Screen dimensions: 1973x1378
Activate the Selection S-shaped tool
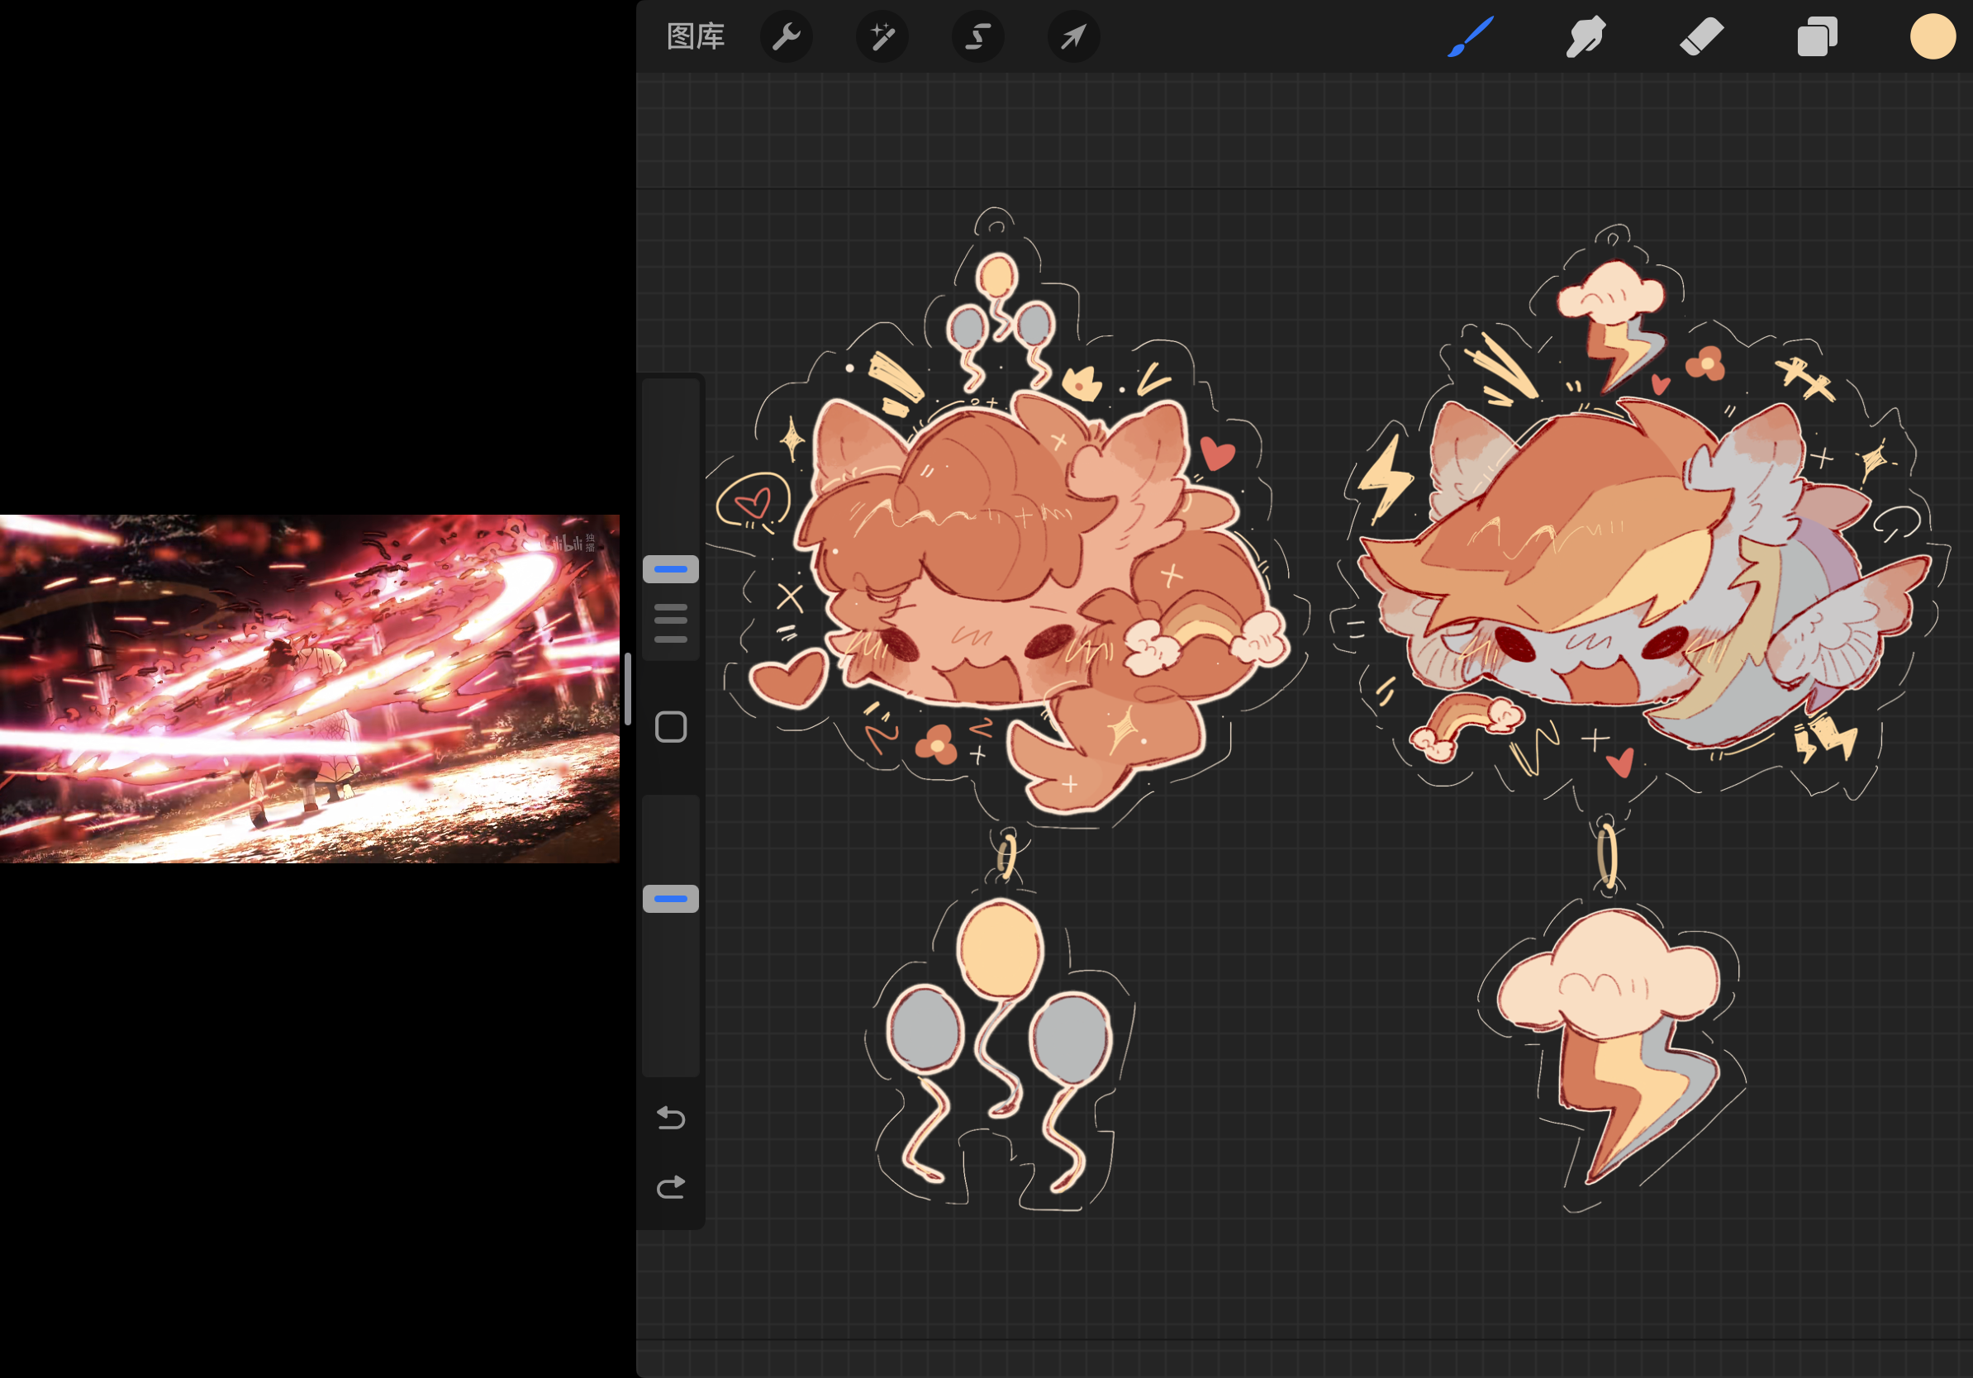[978, 37]
